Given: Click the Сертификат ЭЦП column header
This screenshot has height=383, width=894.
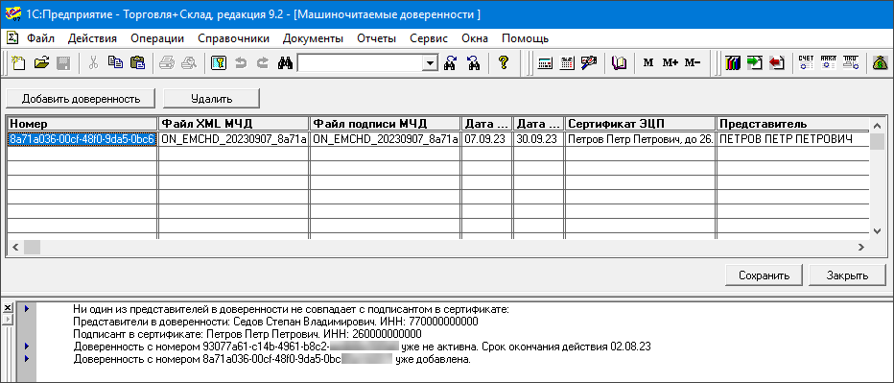Looking at the screenshot, I should pos(640,124).
